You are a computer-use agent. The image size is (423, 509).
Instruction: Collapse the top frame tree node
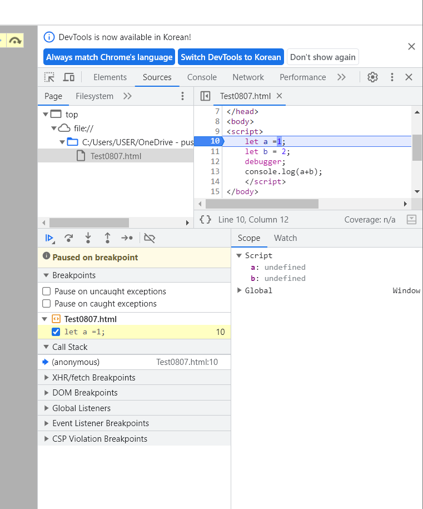(46, 114)
